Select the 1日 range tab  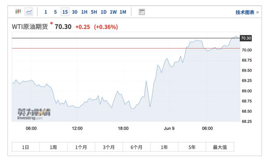pyautogui.click(x=26, y=147)
